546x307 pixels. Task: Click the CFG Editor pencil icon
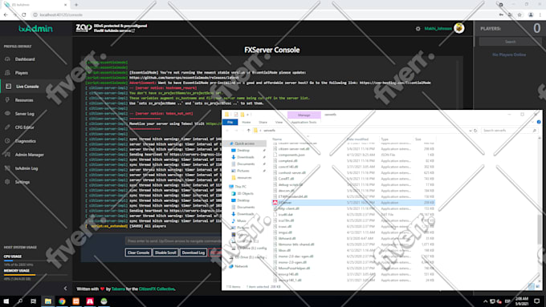(7, 127)
